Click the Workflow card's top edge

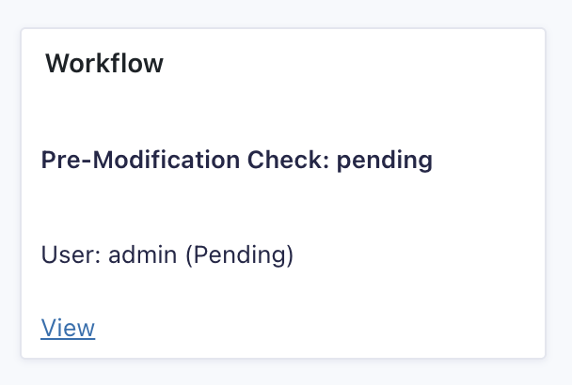click(x=282, y=29)
